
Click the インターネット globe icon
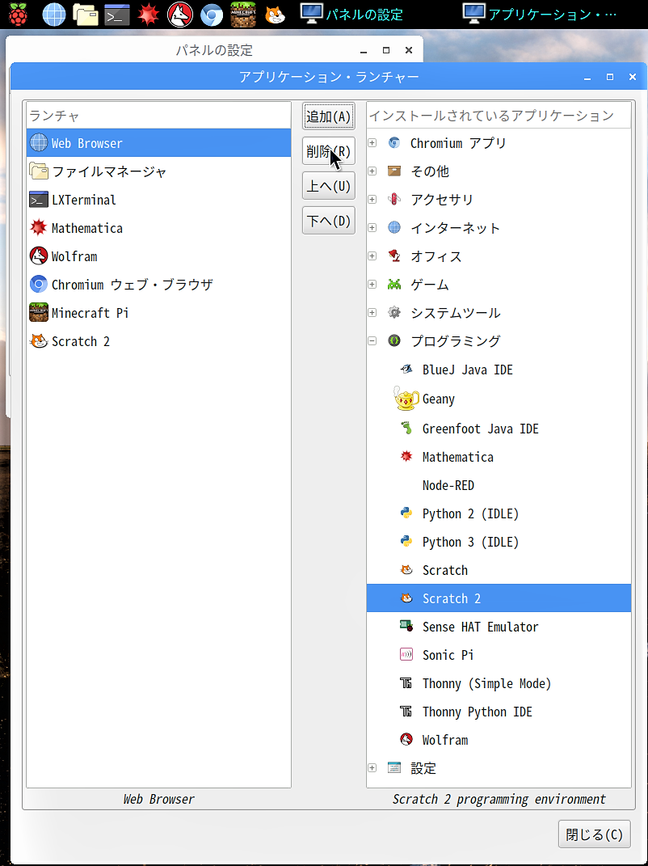[394, 227]
